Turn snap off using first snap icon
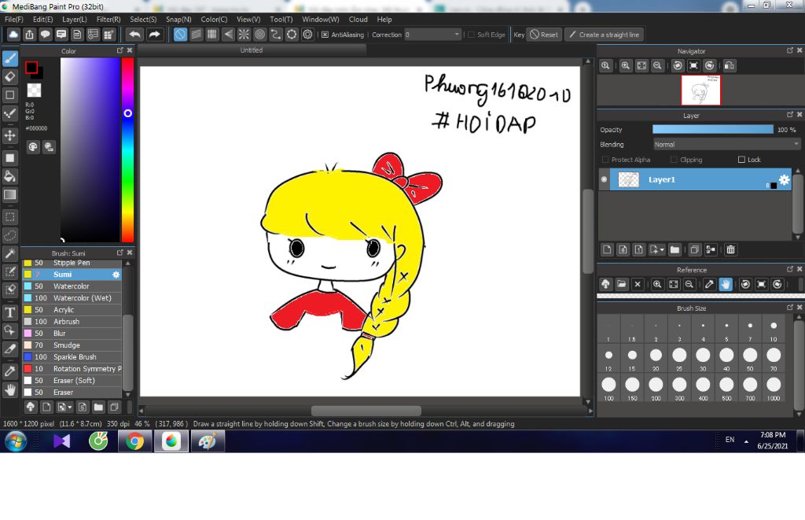This screenshot has height=520, width=805. point(180,35)
